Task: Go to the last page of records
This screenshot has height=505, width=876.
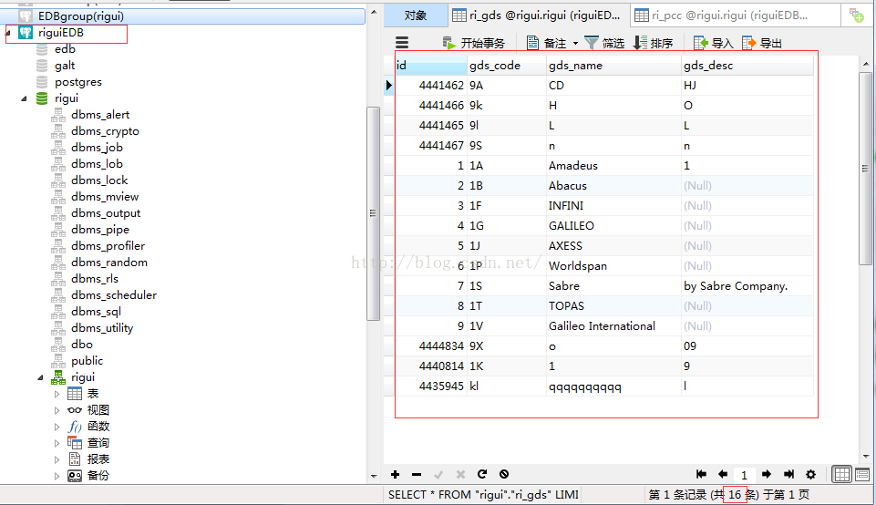Action: (x=788, y=474)
